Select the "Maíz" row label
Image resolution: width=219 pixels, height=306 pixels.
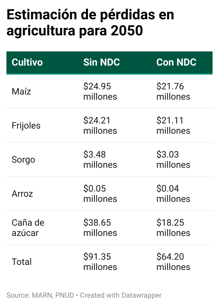coord(21,92)
